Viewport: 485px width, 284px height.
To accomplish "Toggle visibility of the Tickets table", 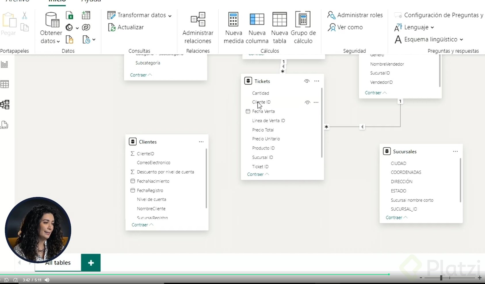I will 307,81.
